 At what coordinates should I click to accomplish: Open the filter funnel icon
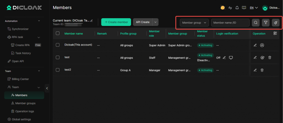click(266, 23)
